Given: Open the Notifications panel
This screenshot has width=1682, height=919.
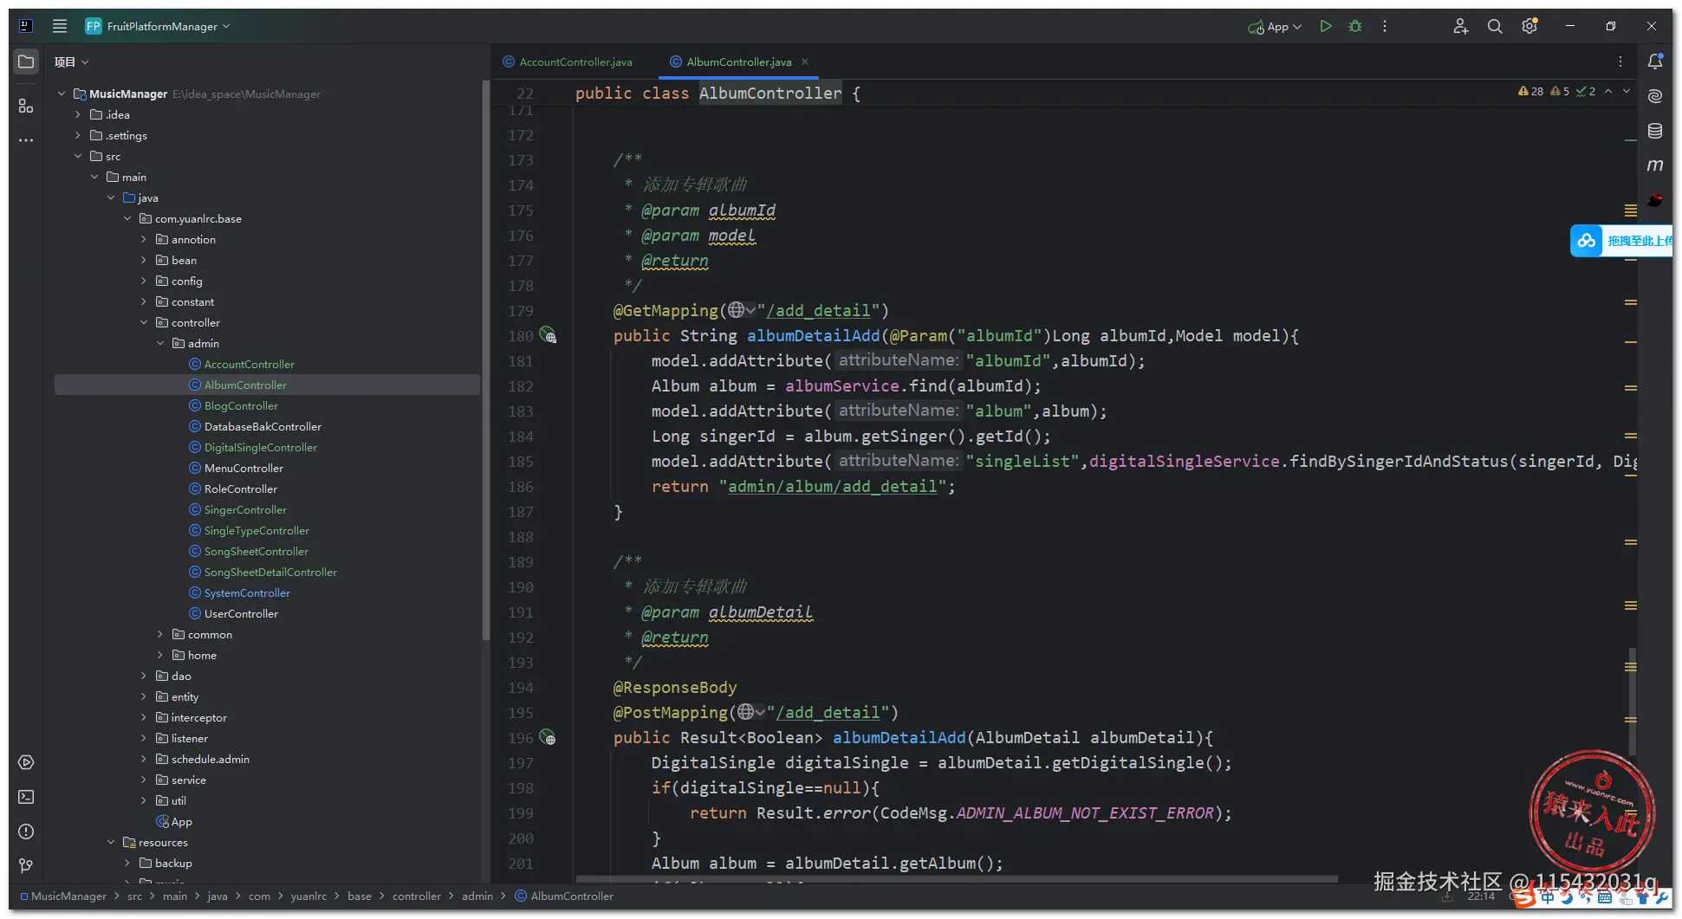Looking at the screenshot, I should point(1655,61).
